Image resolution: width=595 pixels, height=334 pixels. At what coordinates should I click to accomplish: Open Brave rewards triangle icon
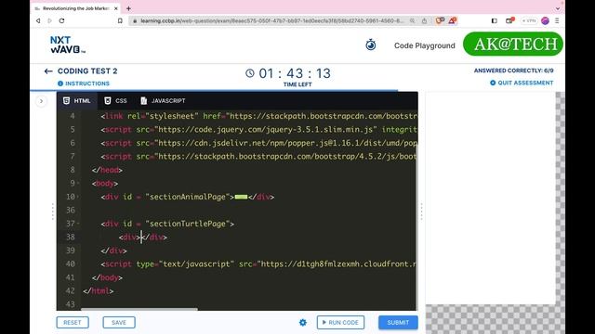click(x=452, y=20)
